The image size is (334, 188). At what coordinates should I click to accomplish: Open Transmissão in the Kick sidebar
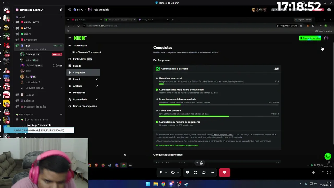coord(83,46)
